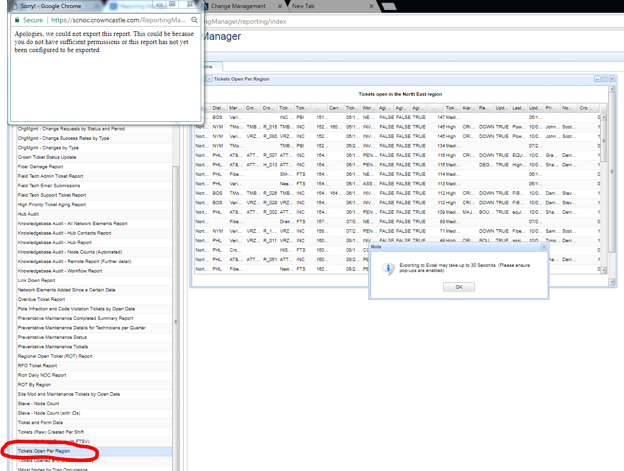Open a new Chrome tab with the new-tab button
The width and height of the screenshot is (624, 471).
(x=389, y=6)
